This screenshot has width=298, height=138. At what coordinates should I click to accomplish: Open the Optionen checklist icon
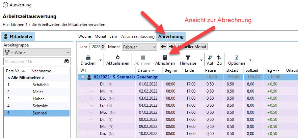(x=236, y=58)
